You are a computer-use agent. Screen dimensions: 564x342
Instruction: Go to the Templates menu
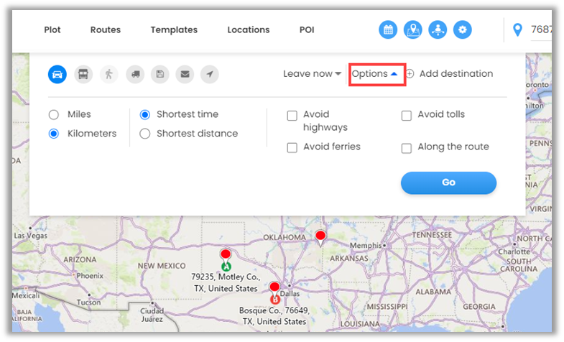tap(174, 30)
